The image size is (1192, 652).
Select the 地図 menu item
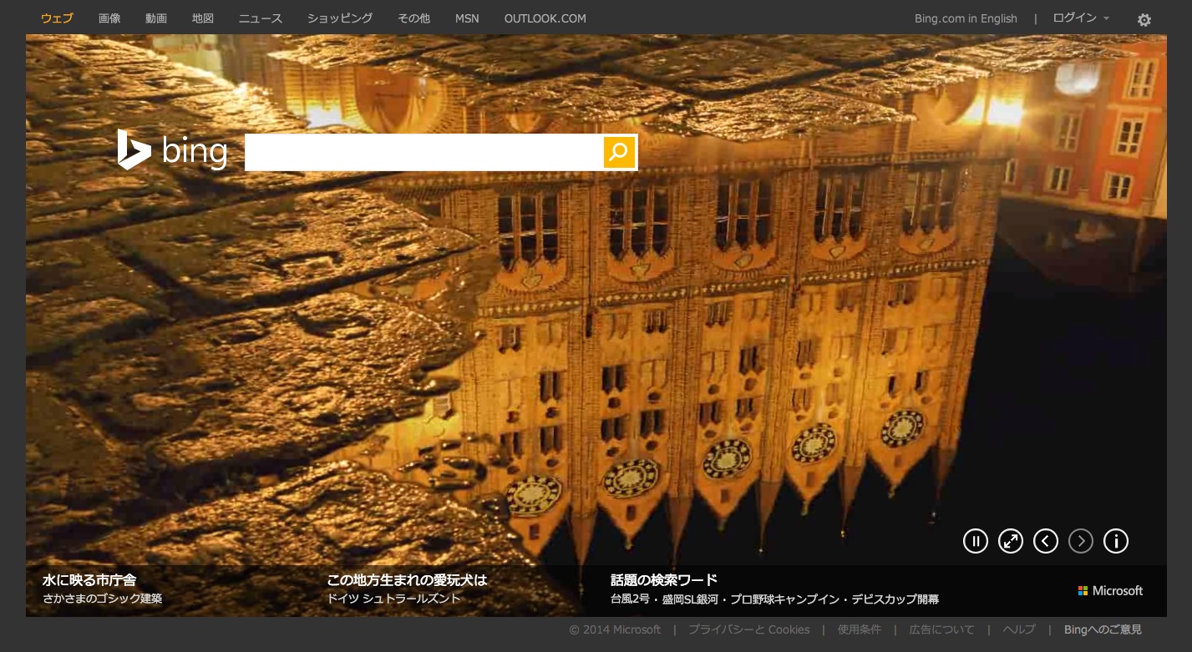coord(203,18)
